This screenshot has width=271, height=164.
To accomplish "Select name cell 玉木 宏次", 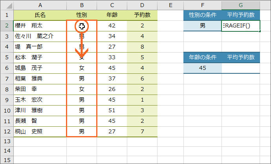I will tap(40, 100).
